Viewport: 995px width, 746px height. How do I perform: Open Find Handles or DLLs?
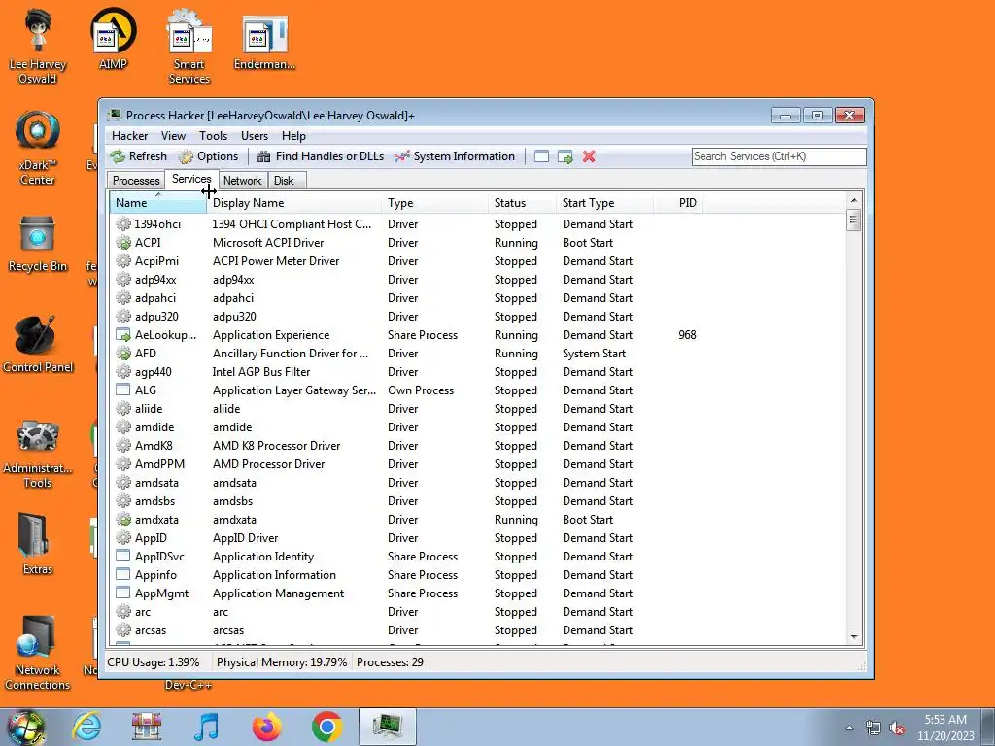click(x=321, y=156)
